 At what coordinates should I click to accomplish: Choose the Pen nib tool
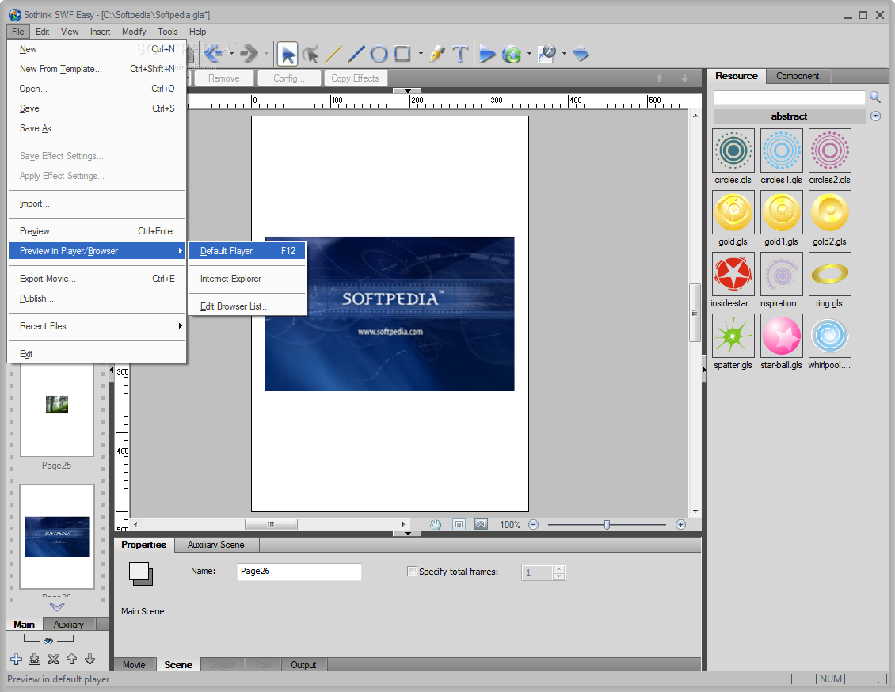pyautogui.click(x=437, y=54)
